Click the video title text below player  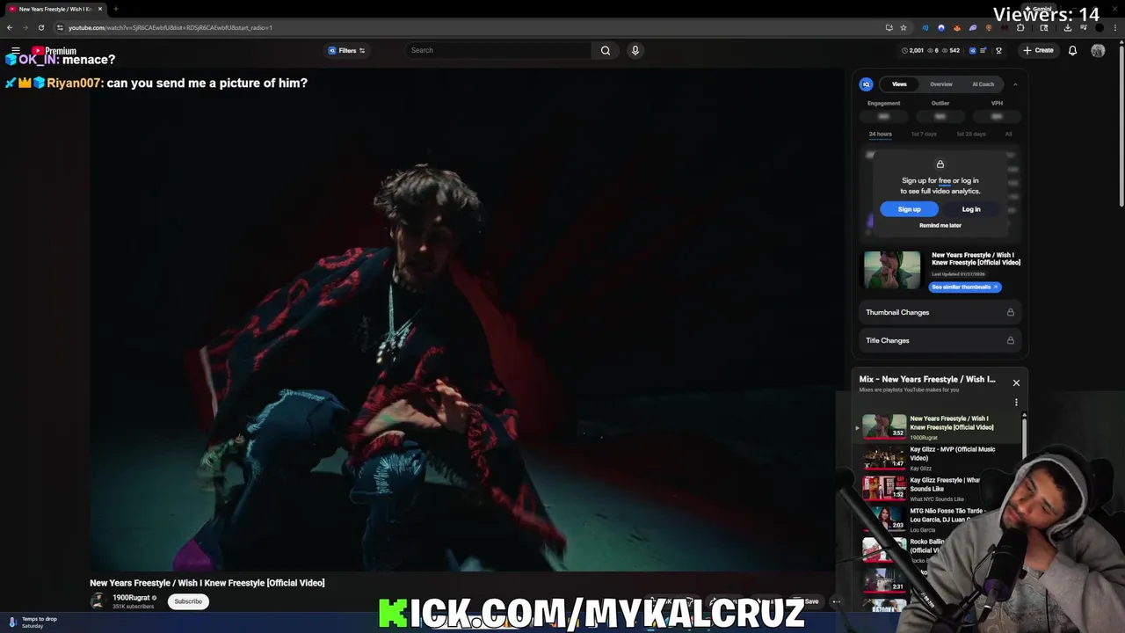207,583
